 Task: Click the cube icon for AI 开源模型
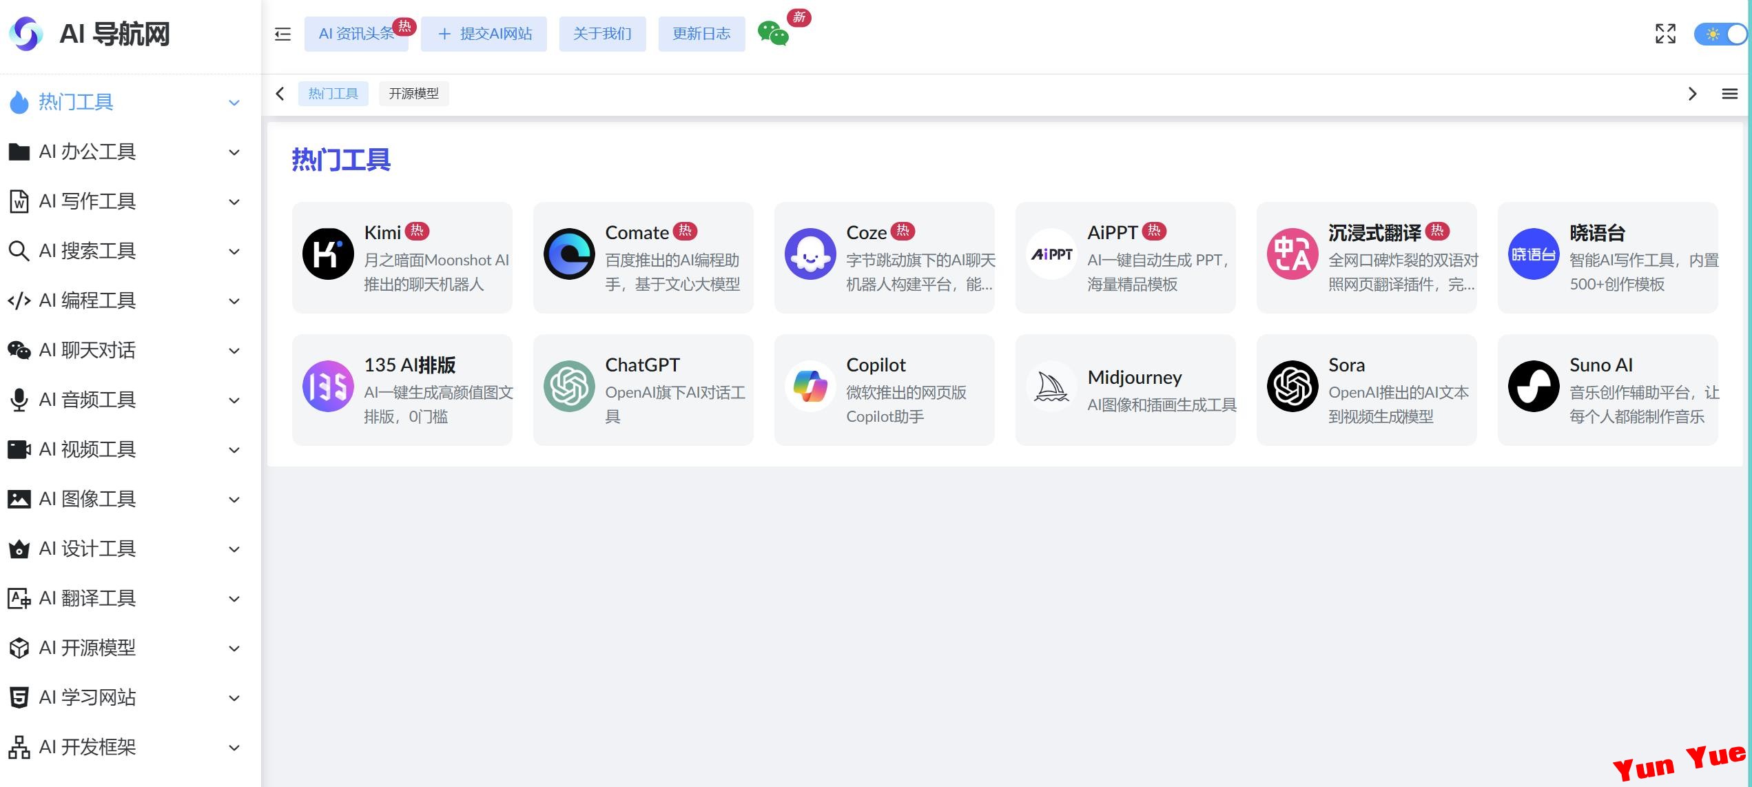coord(19,648)
